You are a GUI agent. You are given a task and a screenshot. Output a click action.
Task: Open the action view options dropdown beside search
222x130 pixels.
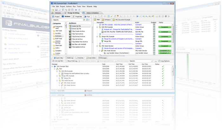[88, 20]
